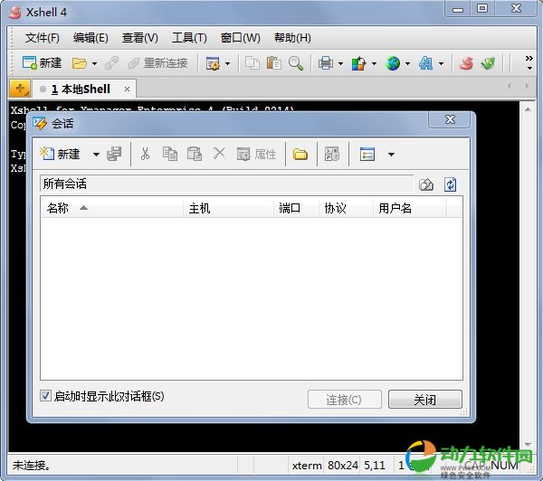The image size is (543, 481).
Task: Click the Paste icon in 会话 dialog
Action: click(x=195, y=154)
